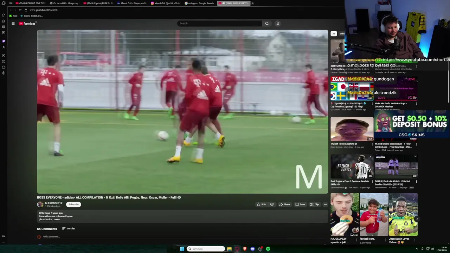
Task: Open options for the football core short
Action: (386, 240)
